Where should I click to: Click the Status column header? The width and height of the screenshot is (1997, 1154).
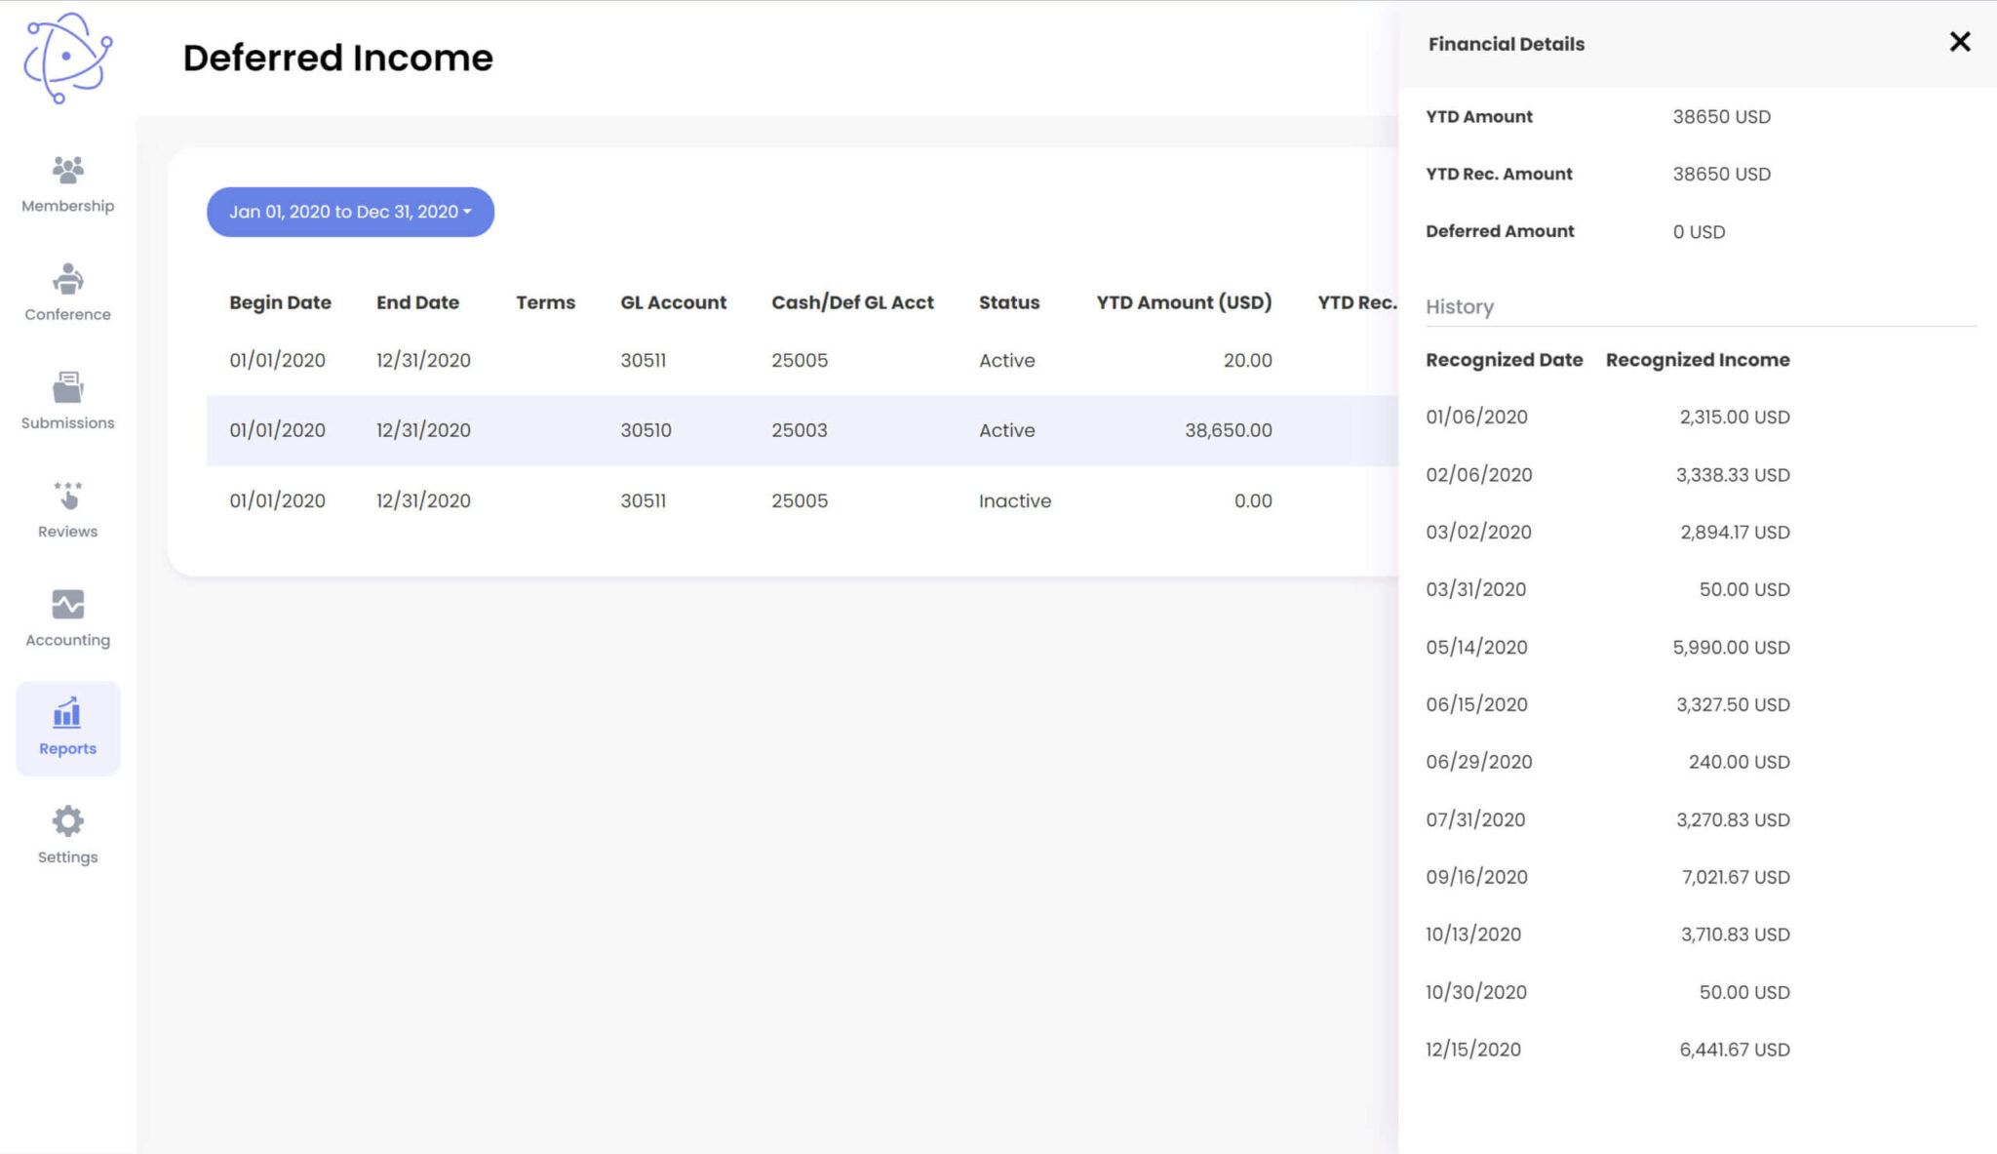[1009, 302]
